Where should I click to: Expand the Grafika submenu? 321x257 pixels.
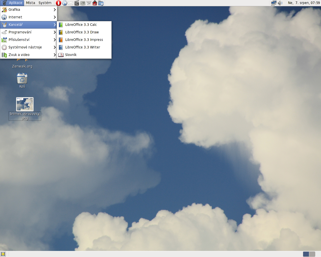pos(29,10)
